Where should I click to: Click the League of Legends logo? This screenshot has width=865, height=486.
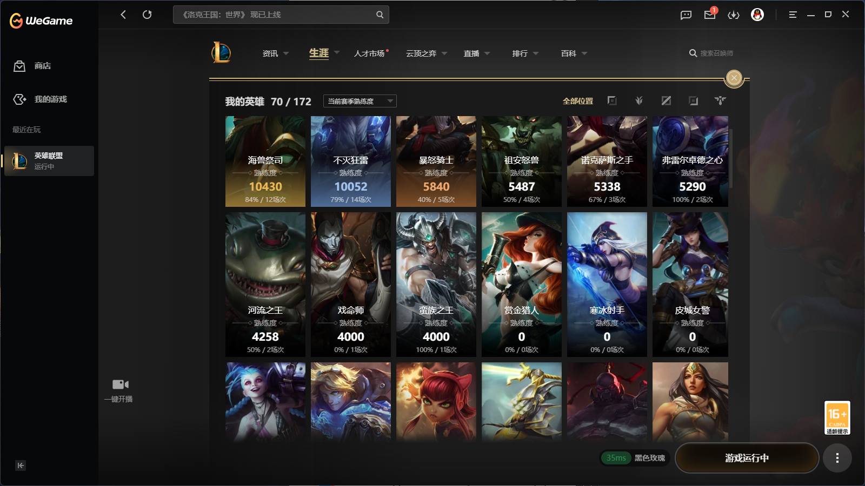tap(221, 53)
